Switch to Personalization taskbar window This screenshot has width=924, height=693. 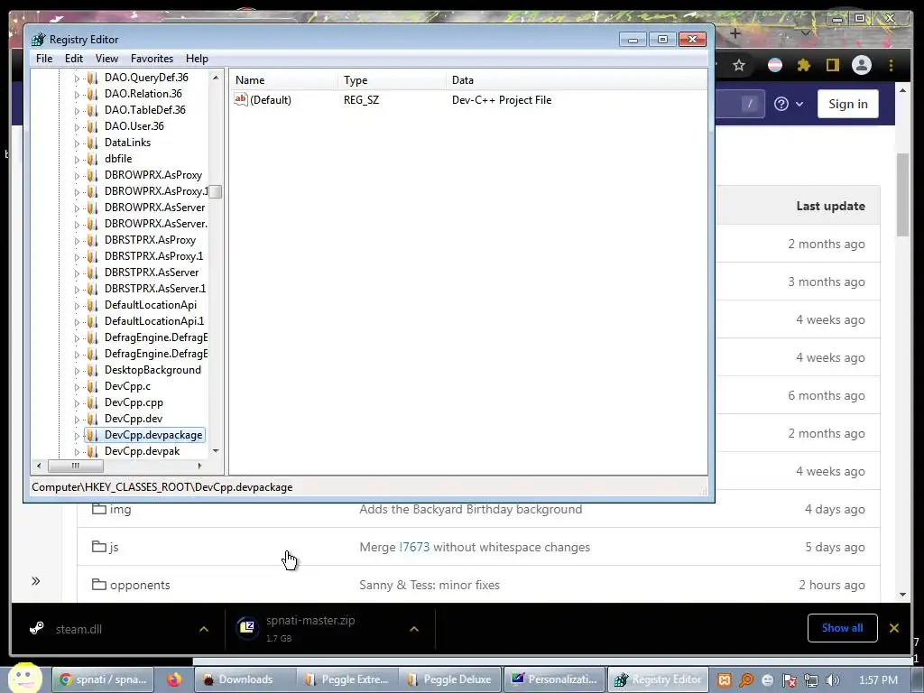[555, 679]
